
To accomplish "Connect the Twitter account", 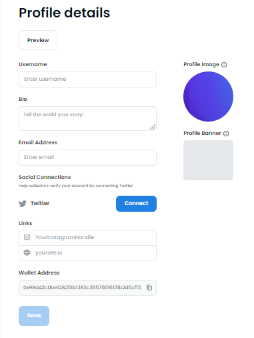I will point(136,204).
